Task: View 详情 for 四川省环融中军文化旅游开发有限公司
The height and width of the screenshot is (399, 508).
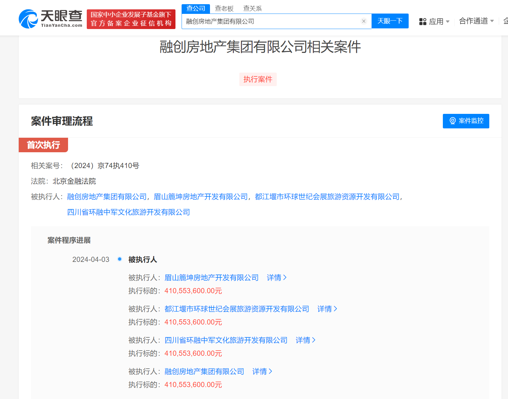Action: 305,340
